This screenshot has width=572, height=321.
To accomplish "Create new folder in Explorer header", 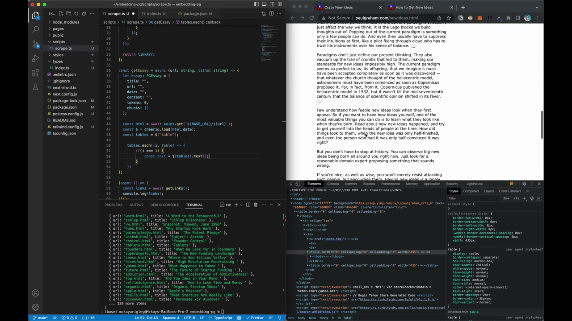I will pyautogui.click(x=68, y=13).
